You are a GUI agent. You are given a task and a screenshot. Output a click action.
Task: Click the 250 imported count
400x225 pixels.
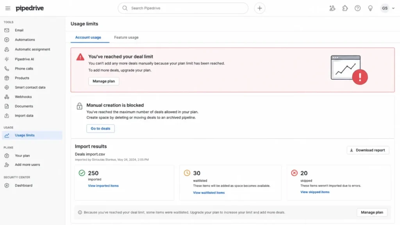click(93, 173)
